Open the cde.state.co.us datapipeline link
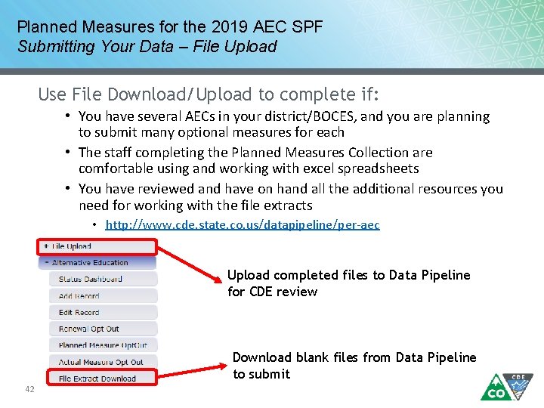544x408 pixels. coord(243,225)
